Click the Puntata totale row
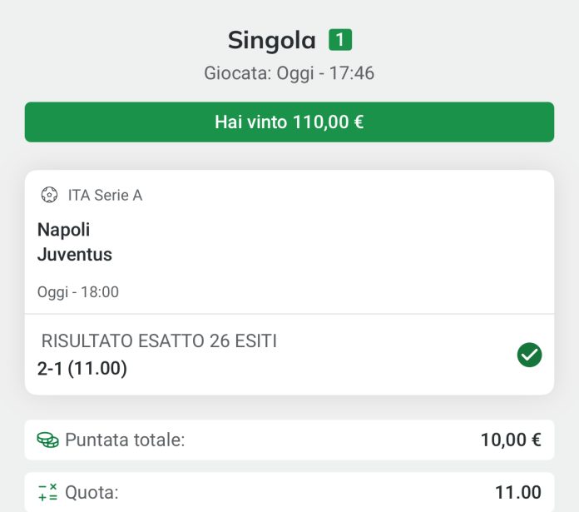This screenshot has height=512, width=579. point(289,440)
